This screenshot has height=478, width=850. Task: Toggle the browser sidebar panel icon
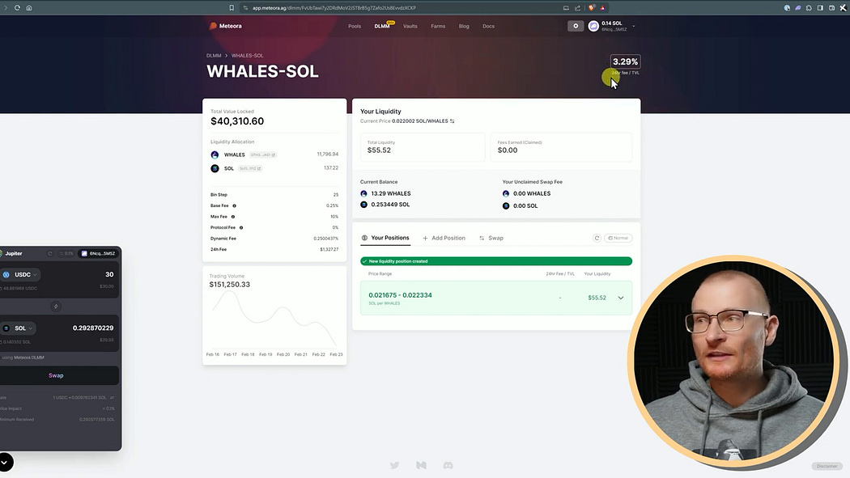click(820, 7)
